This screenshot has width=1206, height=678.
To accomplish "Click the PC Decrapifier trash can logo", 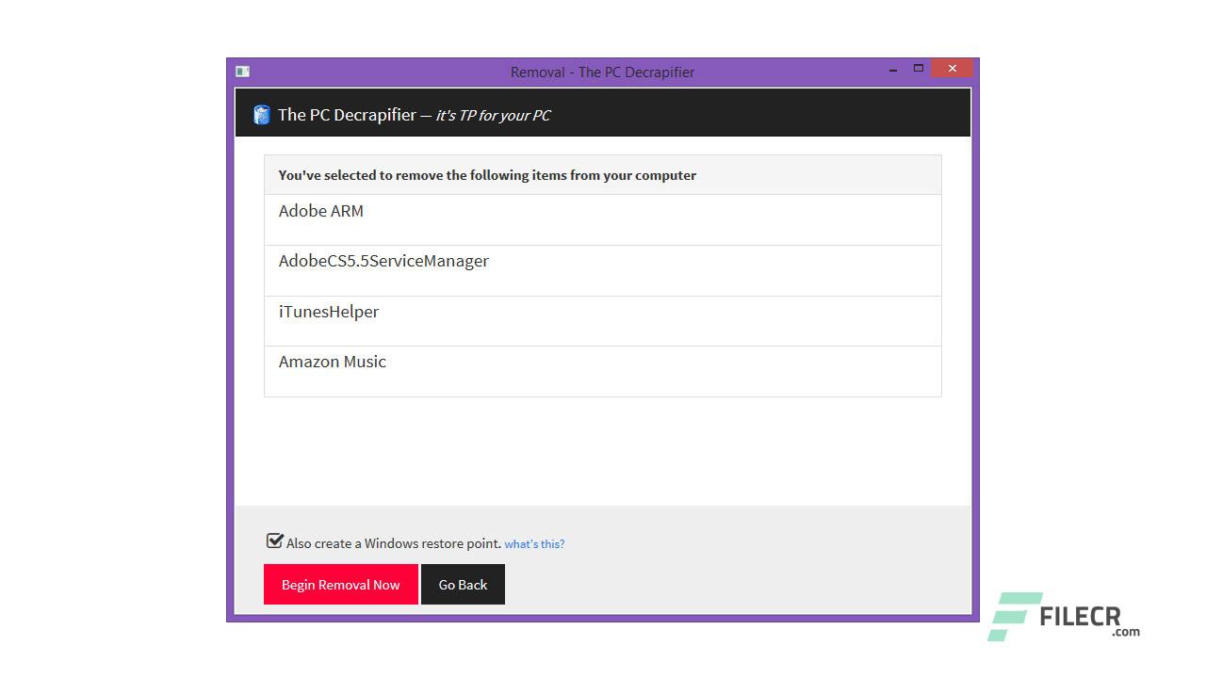I will pos(262,115).
